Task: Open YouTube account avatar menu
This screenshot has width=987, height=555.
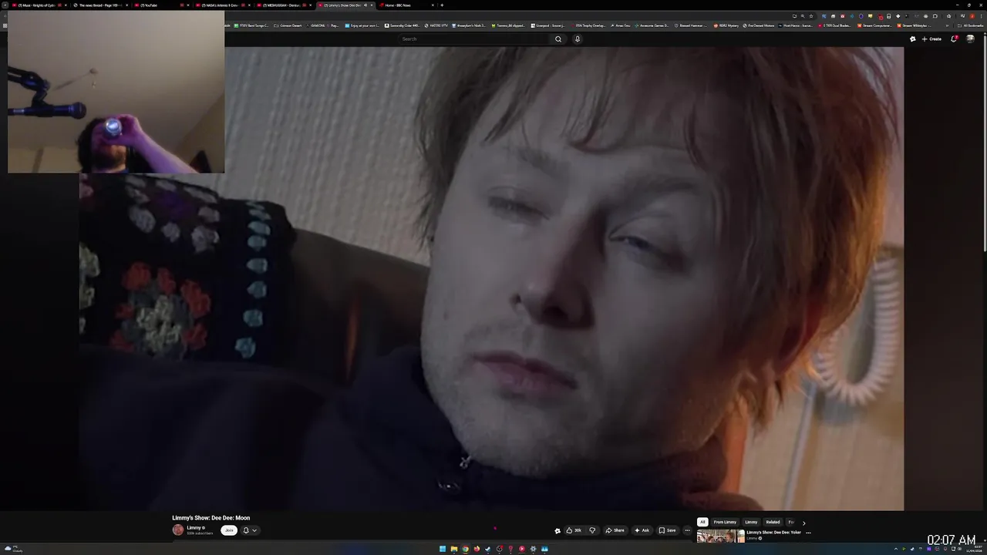Action: pyautogui.click(x=970, y=39)
